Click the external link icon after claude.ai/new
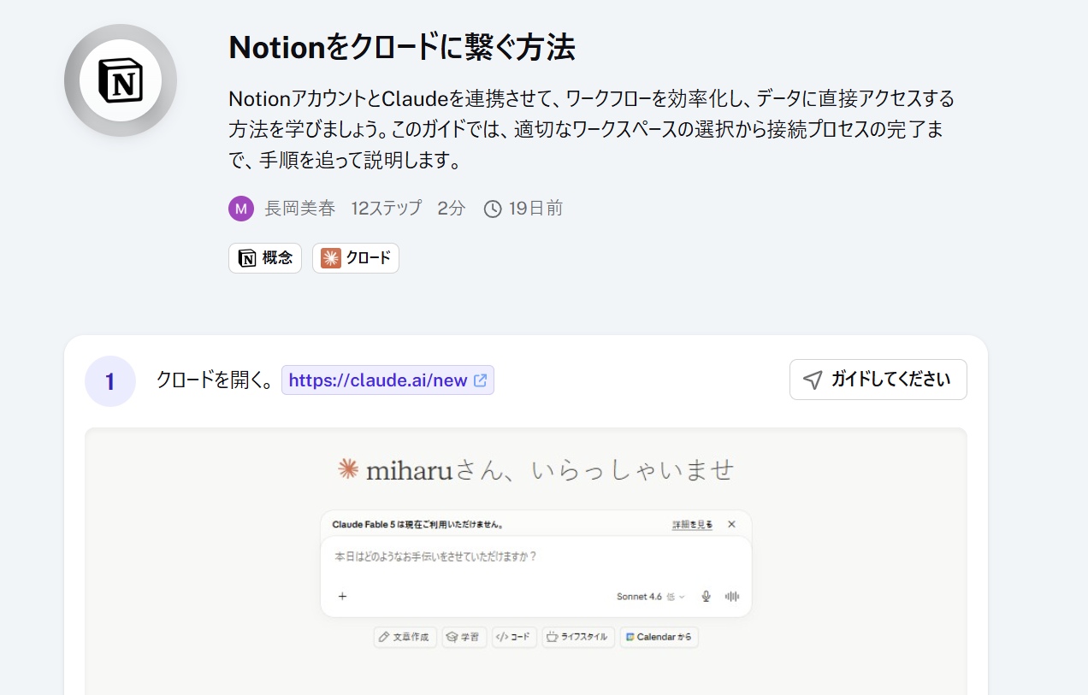The width and height of the screenshot is (1088, 695). (x=481, y=380)
